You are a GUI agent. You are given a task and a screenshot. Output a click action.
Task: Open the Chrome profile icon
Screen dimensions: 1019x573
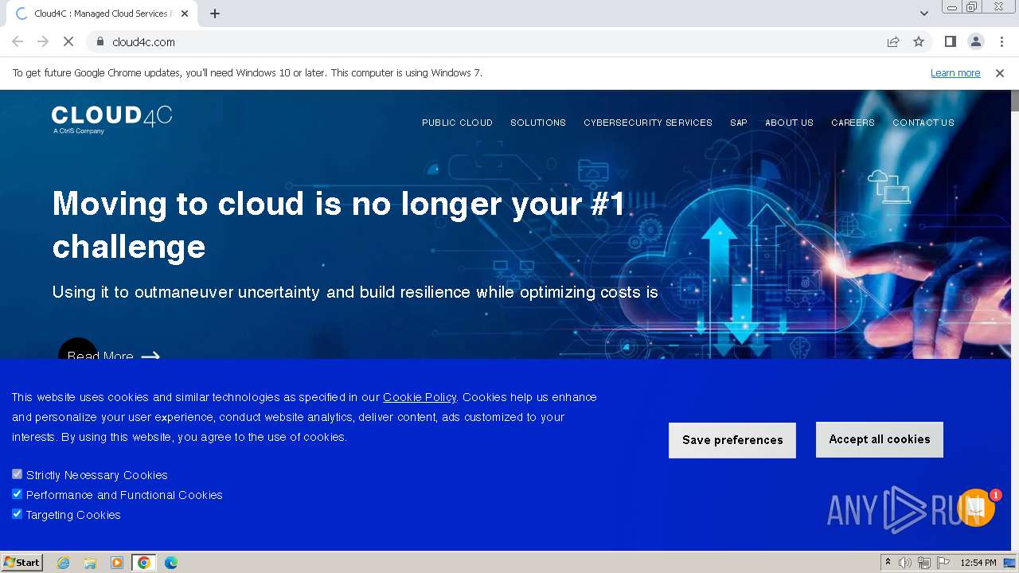point(975,41)
